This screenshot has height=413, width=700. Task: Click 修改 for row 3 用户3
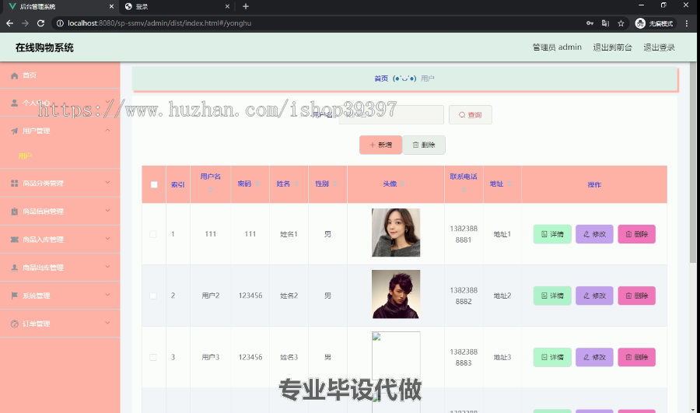(x=594, y=357)
